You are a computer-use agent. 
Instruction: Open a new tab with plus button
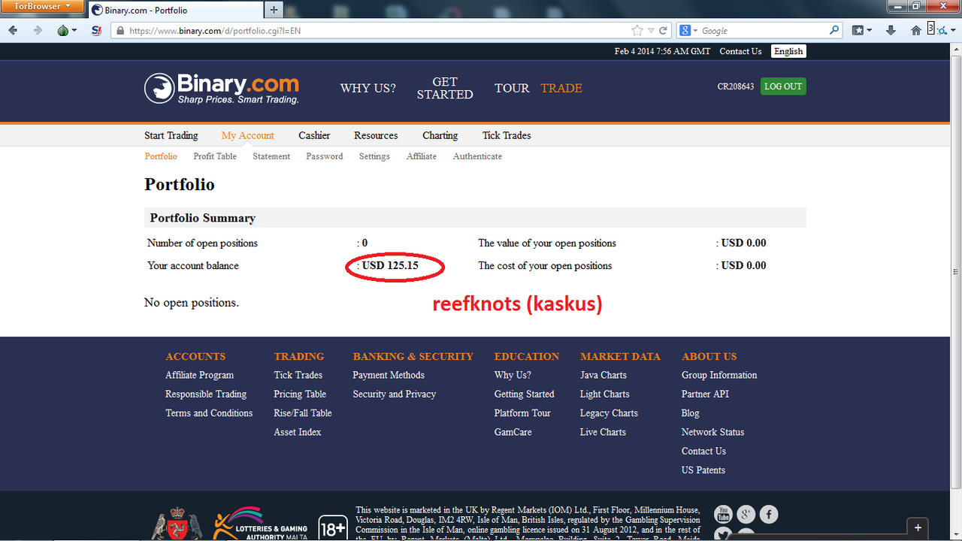pos(274,11)
